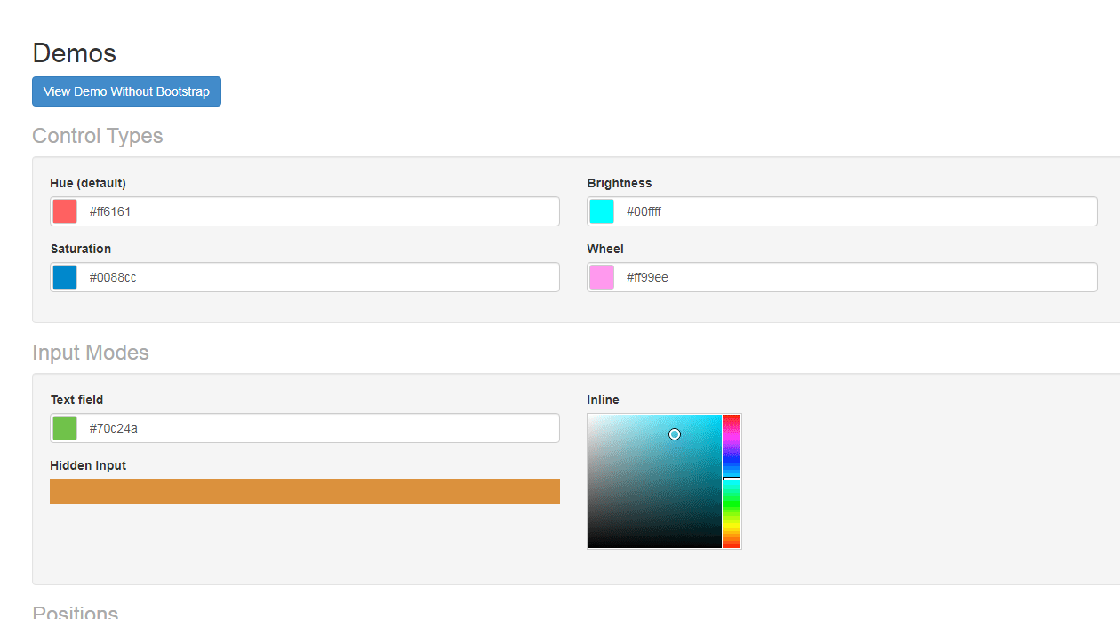Open the cyan Brightness color swatch
Viewport: 1120px width, 619px height.
602,211
